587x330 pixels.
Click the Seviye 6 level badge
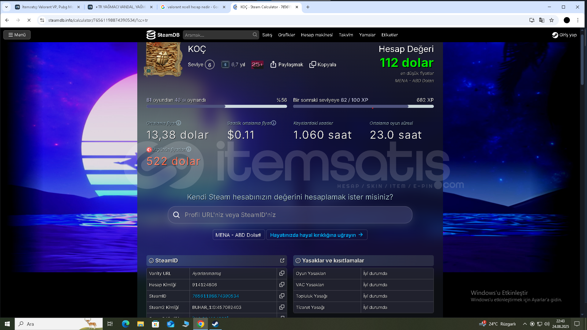pos(209,65)
